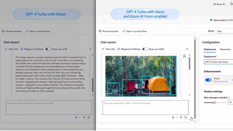Switch to the Parameters tab
The width and height of the screenshot is (233, 131).
[226, 49]
